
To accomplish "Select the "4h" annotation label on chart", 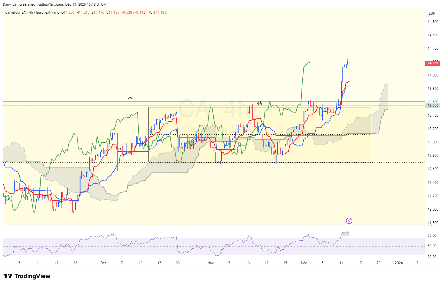I will coord(260,104).
